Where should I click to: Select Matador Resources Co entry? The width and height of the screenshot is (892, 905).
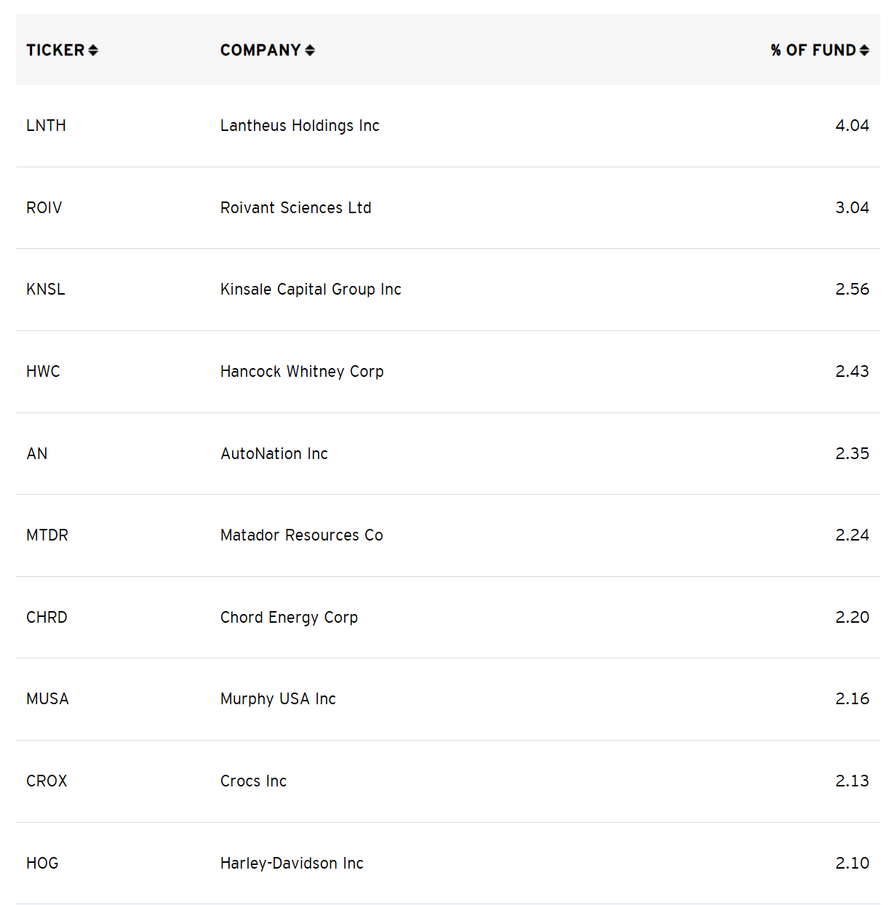(302, 535)
